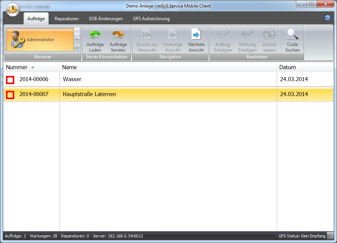
Task: Click the window resize grip in status bar
Action: 331,236
